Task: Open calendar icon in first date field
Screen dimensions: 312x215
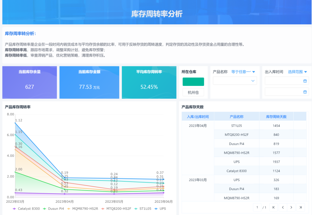Action: click(x=305, y=81)
